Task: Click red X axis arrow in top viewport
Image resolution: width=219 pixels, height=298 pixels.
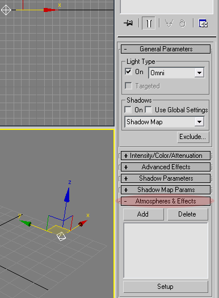Action: tap(49, 10)
